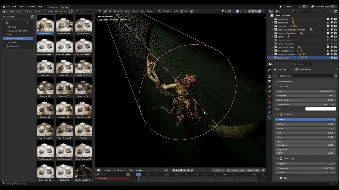The image size is (339, 190).
Task: Switch to the Animation workspace tab
Action: (53, 7)
